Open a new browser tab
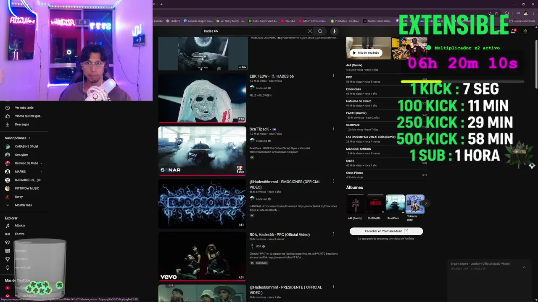The height and width of the screenshot is (302, 538). coord(161,4)
